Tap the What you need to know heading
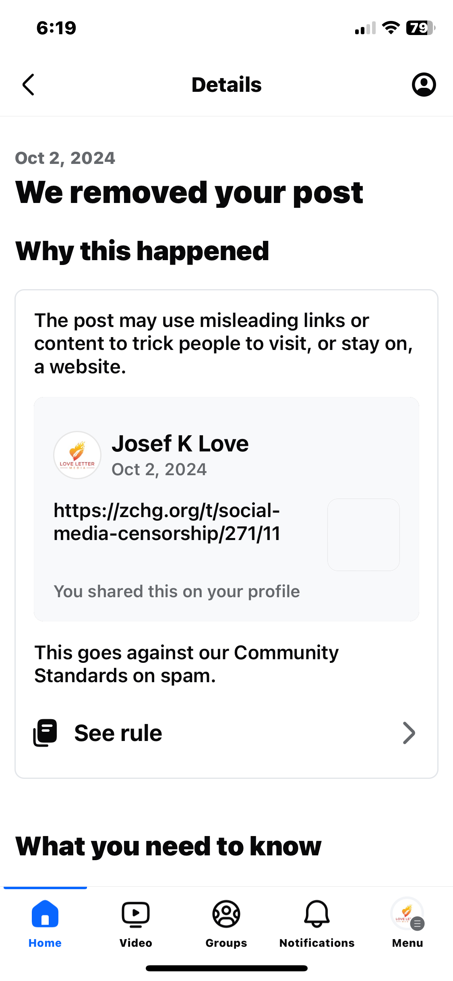453x981 pixels. (168, 846)
